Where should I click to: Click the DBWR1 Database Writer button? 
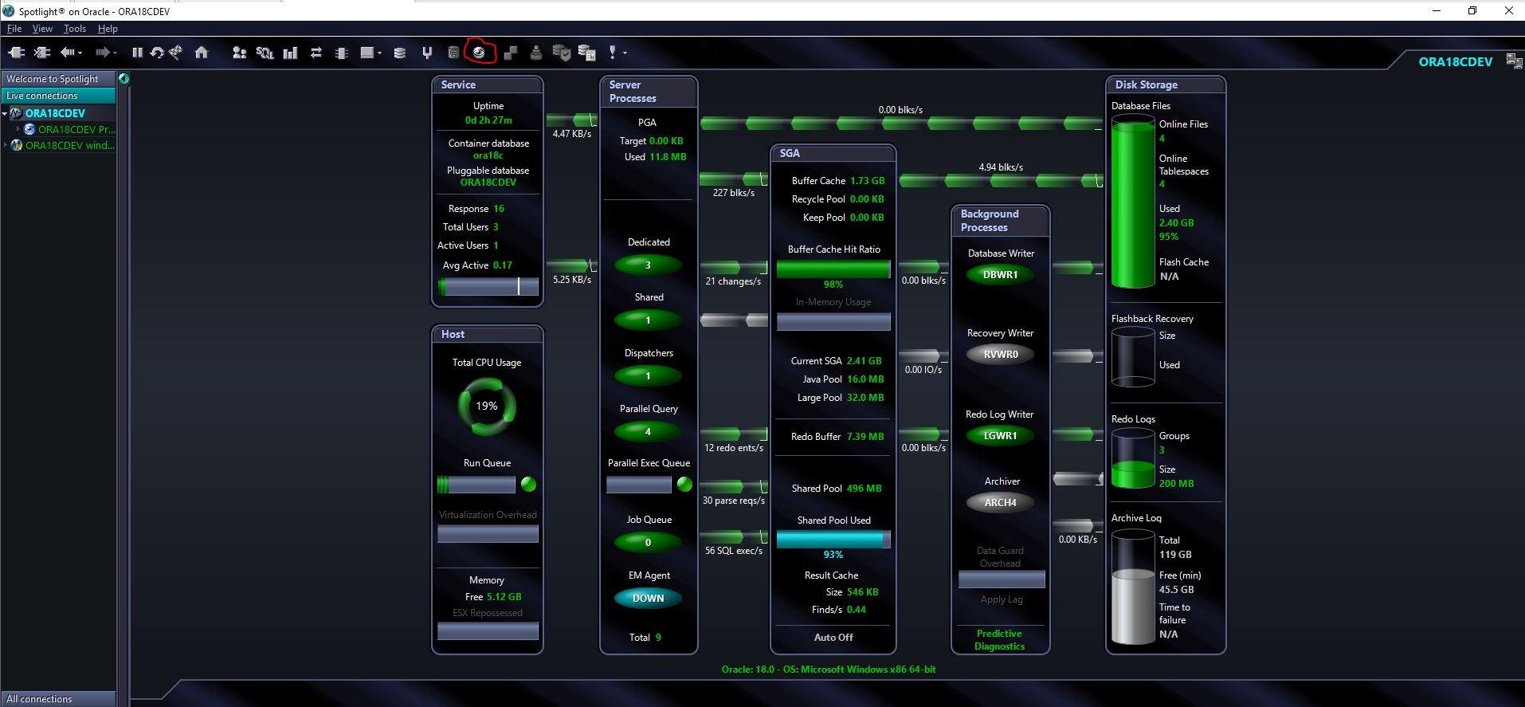pyautogui.click(x=1000, y=274)
